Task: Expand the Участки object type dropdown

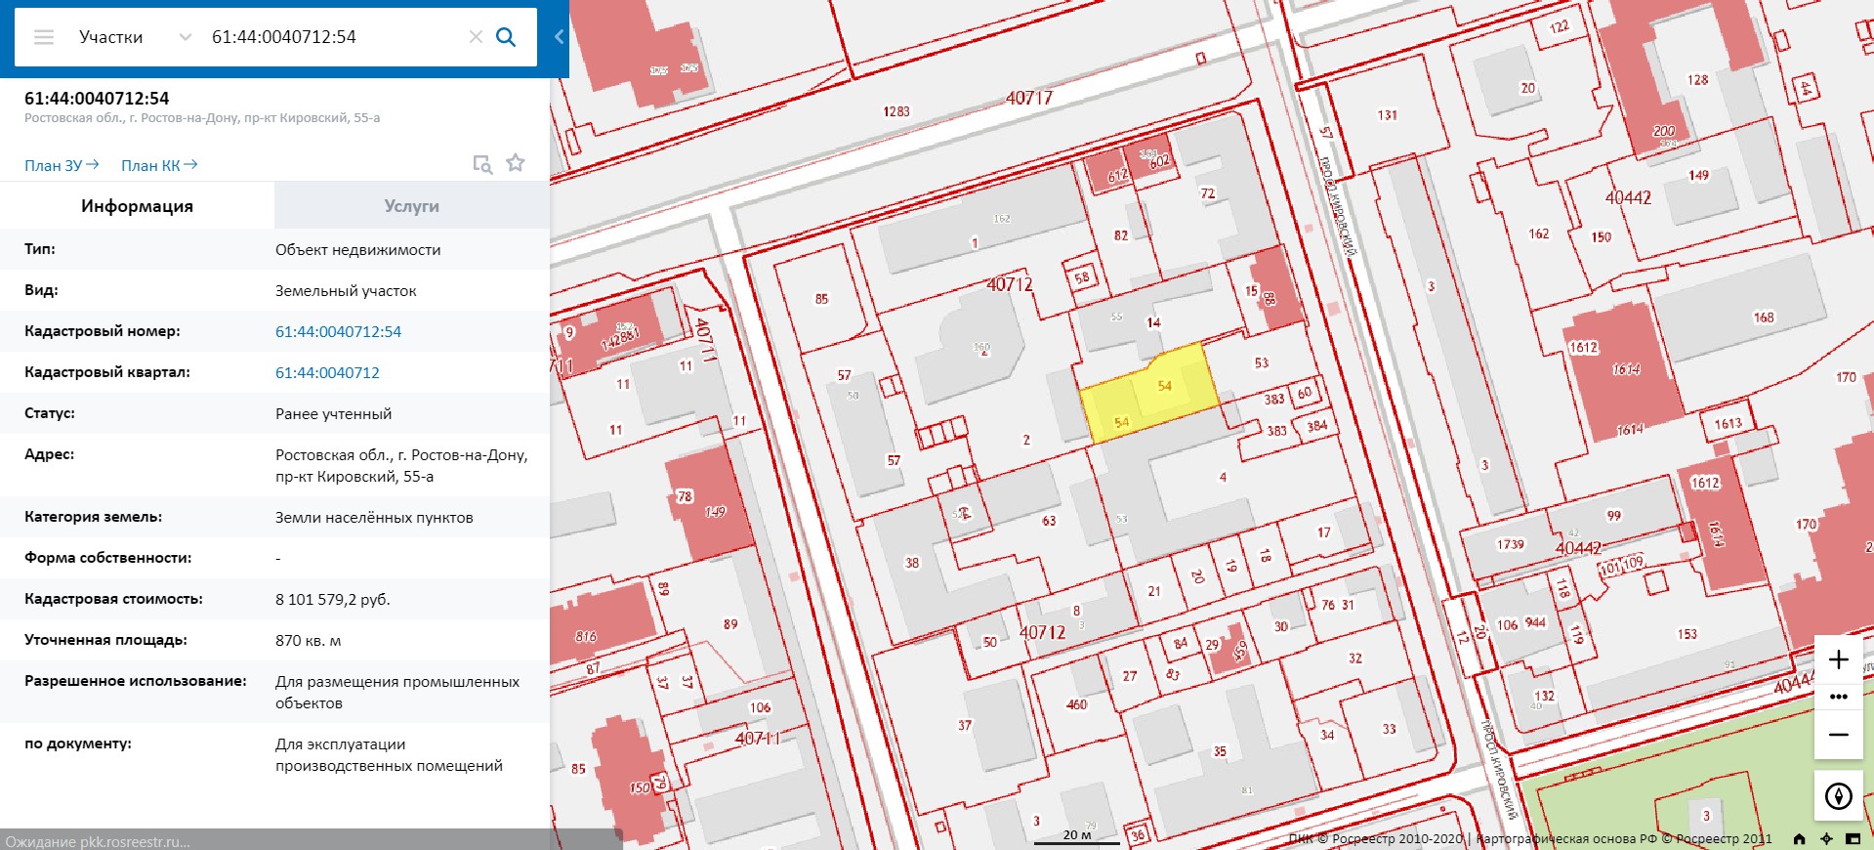Action: point(185,37)
